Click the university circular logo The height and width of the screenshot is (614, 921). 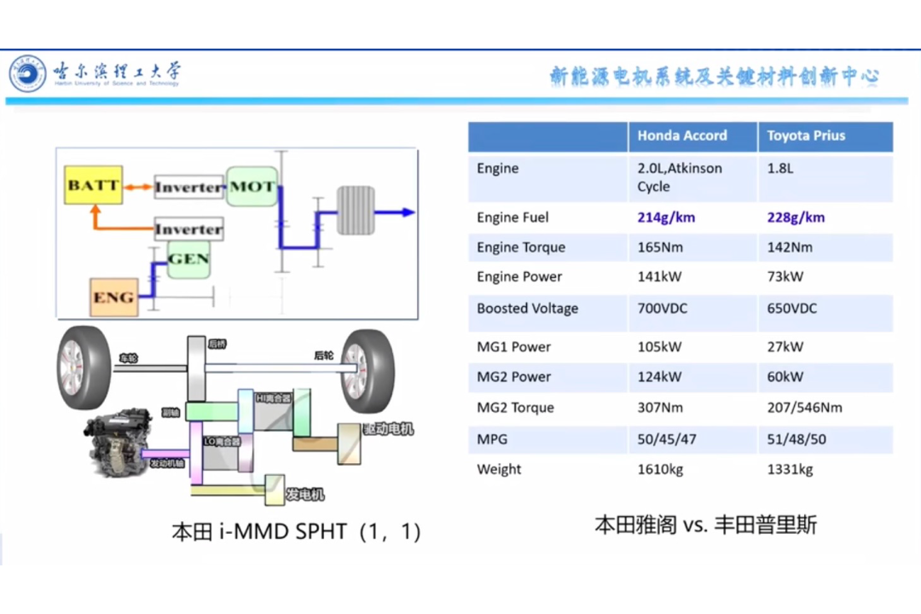[x=27, y=73]
